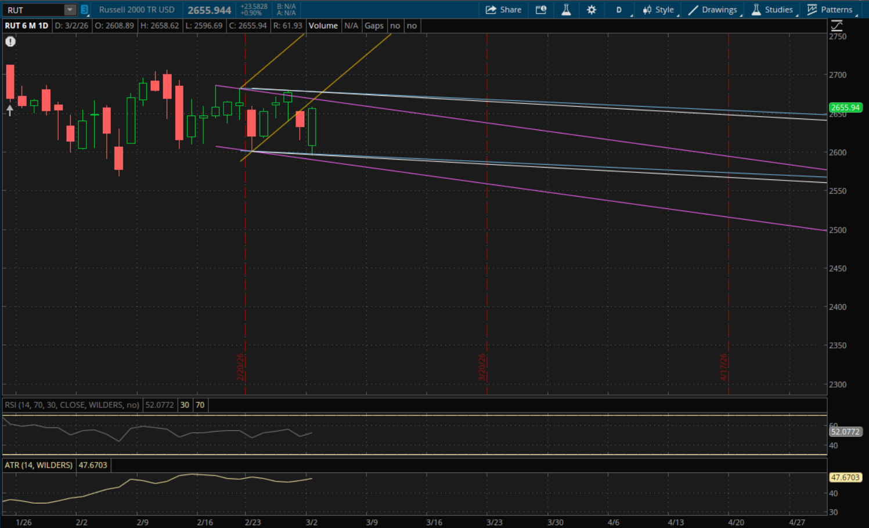Open chart settings gear icon
Screen dimensions: 869x528
pos(592,10)
